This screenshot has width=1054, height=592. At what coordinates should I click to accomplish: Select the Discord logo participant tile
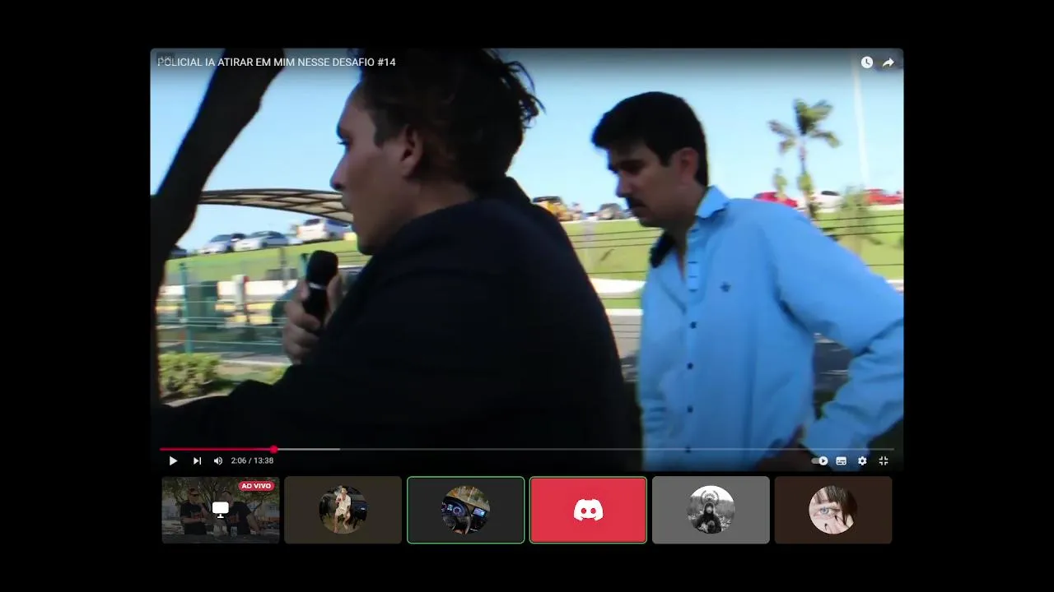pos(588,510)
